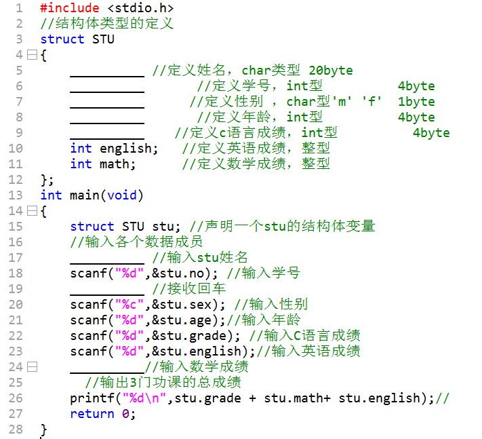Click the printf statement on line 26
This screenshot has height=439, width=482.
252,398
